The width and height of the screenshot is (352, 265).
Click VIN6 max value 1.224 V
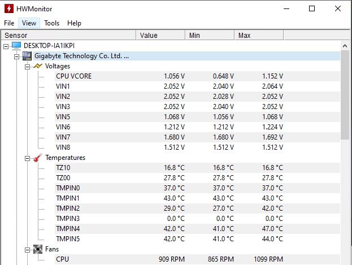click(272, 127)
